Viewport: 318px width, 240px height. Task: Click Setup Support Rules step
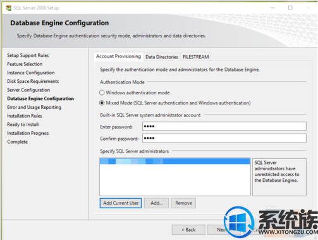point(28,55)
